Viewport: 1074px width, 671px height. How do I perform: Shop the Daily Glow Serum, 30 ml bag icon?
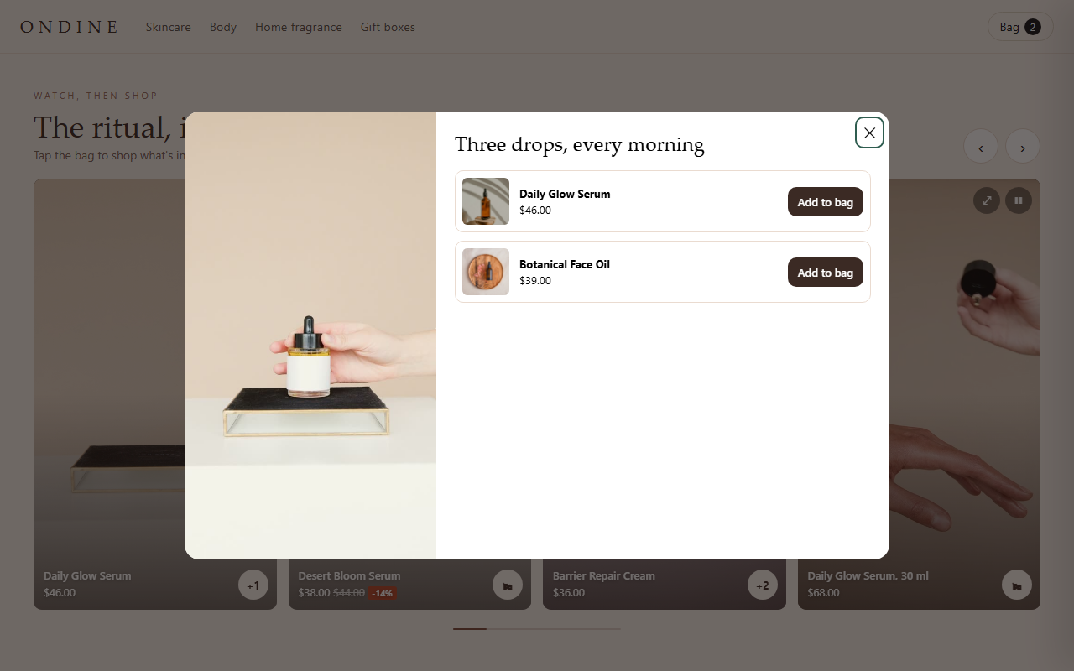1017,585
